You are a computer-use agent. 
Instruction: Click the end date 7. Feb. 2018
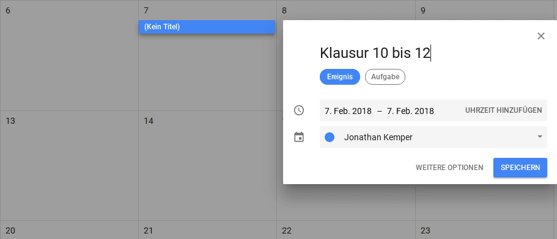(x=410, y=111)
